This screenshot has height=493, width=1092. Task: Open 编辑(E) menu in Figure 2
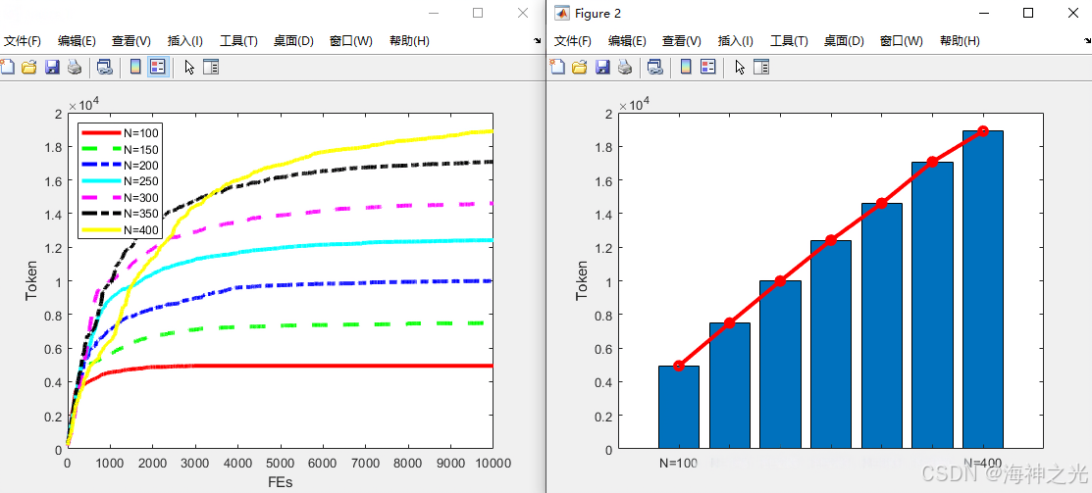pos(627,41)
